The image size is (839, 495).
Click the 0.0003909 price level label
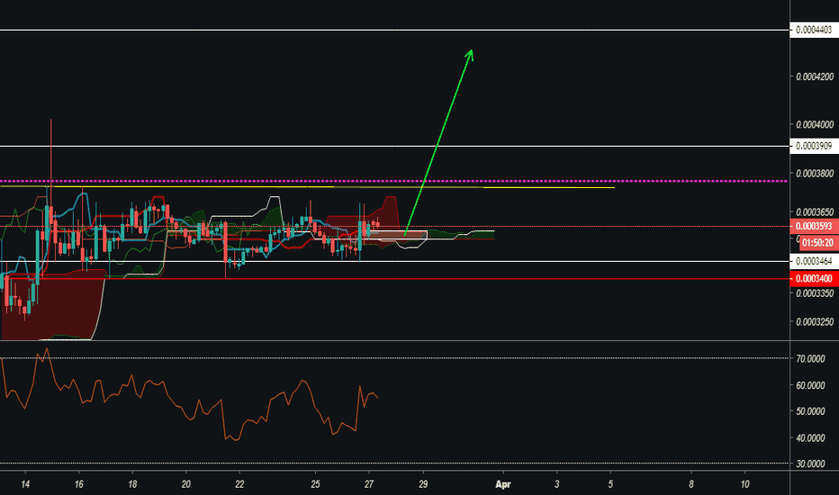pos(814,146)
